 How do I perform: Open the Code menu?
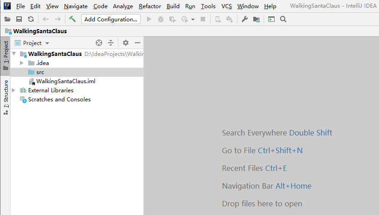pyautogui.click(x=100, y=6)
